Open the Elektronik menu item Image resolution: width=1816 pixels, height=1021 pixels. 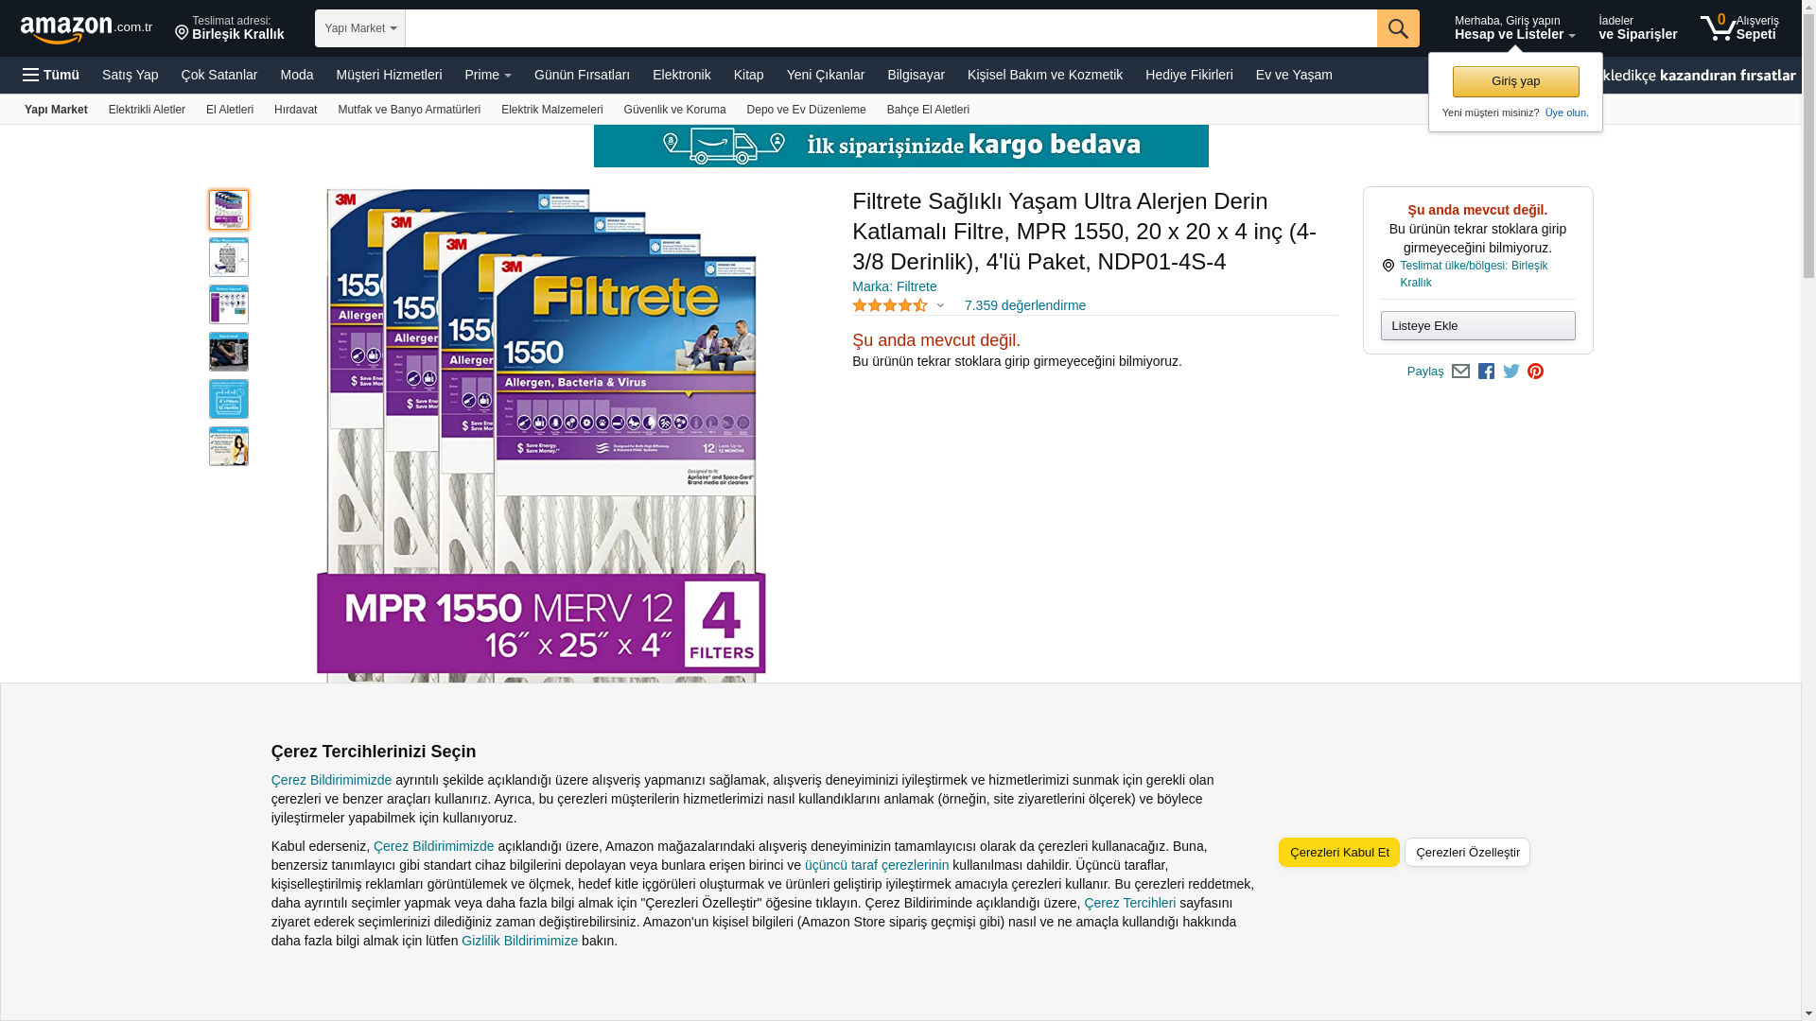coord(682,75)
